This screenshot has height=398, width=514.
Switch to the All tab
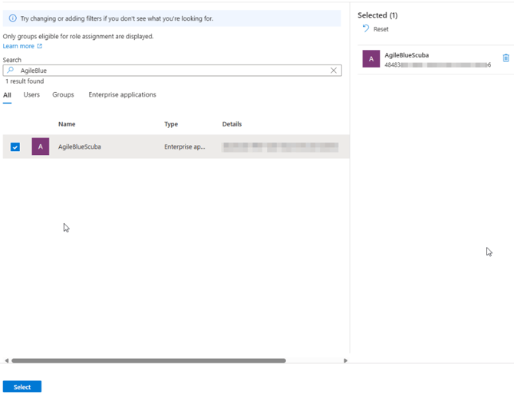coord(7,95)
